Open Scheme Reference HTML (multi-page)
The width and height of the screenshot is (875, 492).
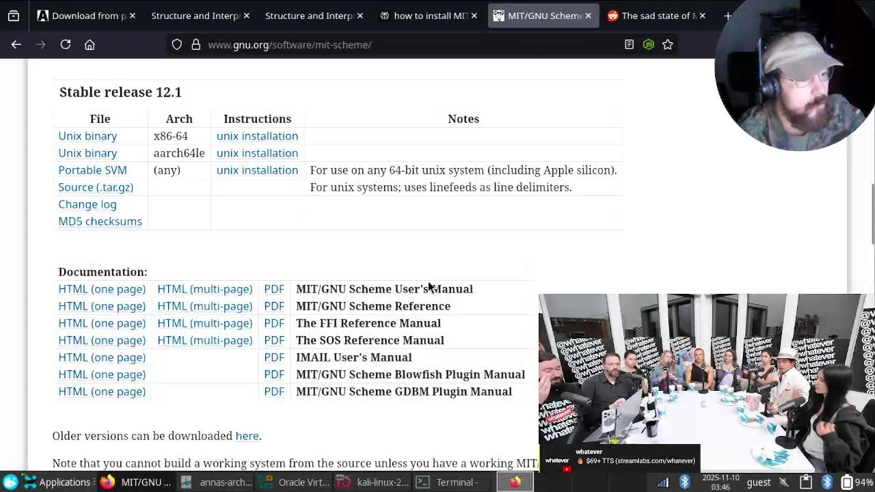tap(204, 306)
